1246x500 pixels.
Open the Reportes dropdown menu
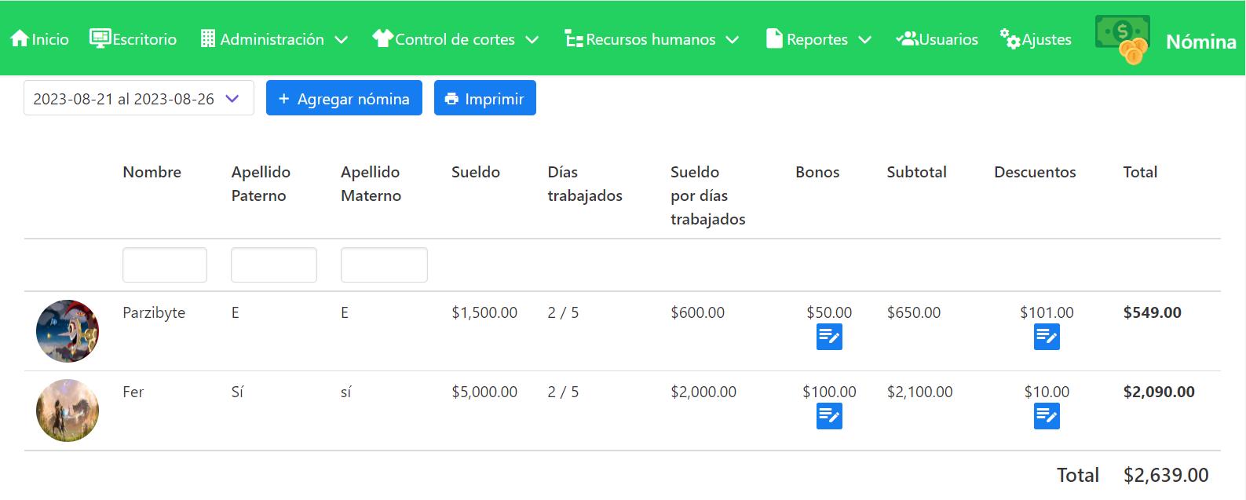tap(819, 39)
